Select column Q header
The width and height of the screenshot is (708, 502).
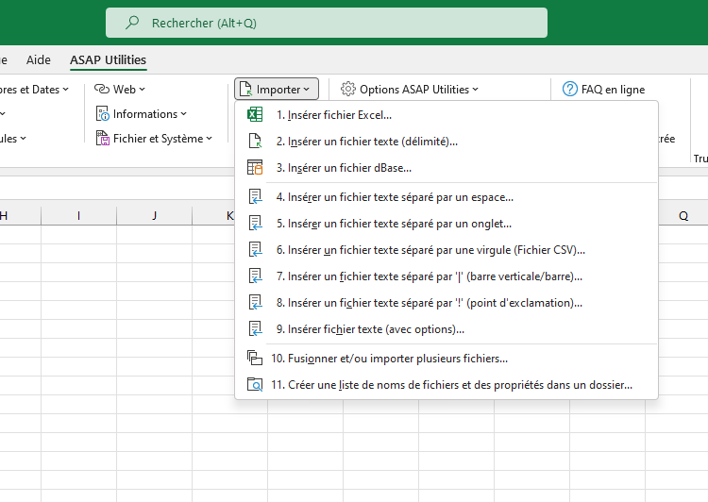[x=683, y=216]
